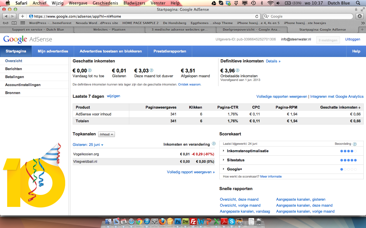The height and width of the screenshot is (228, 366).
Task: Open the Inhoud dropdown next to Topkanalen
Action: (106, 134)
